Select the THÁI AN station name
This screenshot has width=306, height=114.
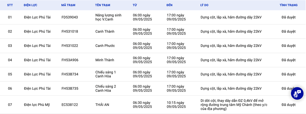coord(102,105)
